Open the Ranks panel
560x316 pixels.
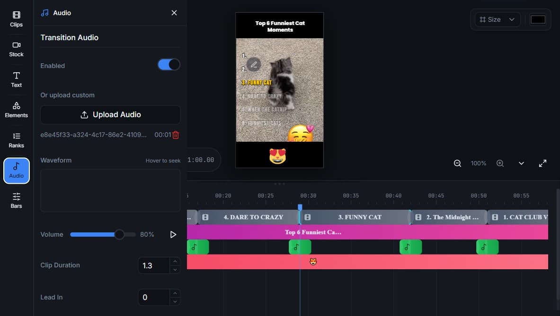click(16, 139)
